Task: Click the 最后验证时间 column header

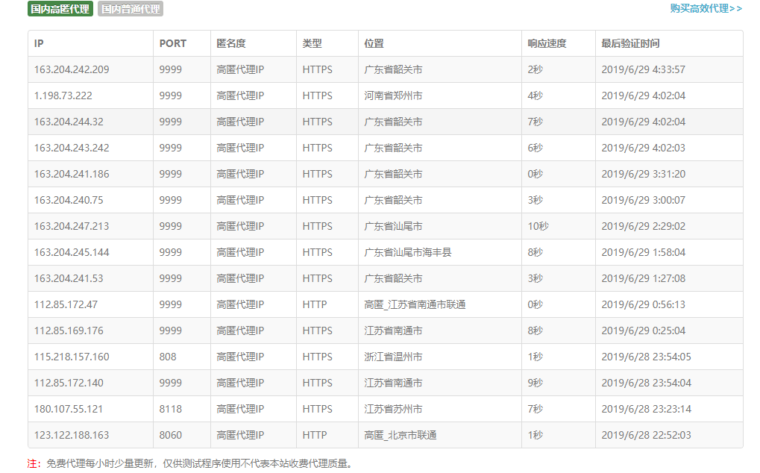Action: tap(630, 43)
